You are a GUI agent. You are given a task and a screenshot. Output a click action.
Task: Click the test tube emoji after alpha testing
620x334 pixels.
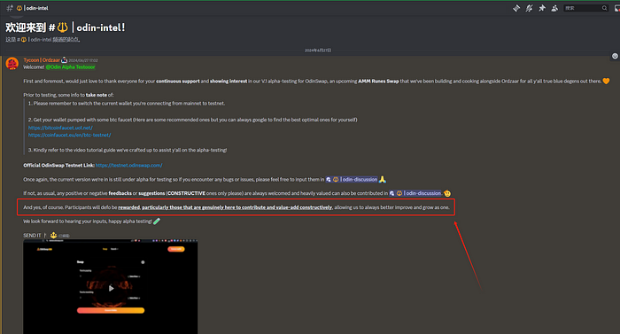(157, 221)
